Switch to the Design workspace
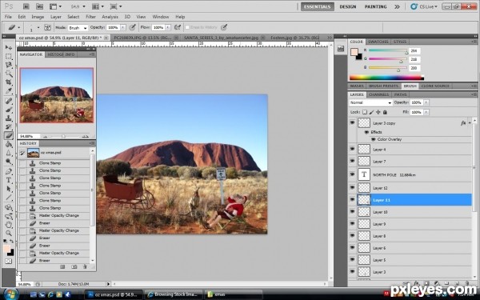The width and height of the screenshot is (480, 300). click(348, 6)
